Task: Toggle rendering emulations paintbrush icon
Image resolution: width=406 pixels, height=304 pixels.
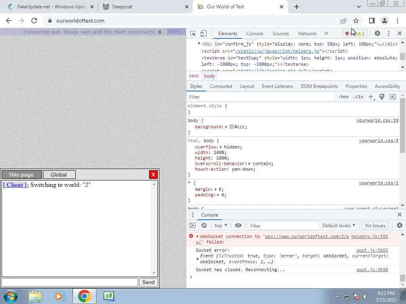Action: point(382,97)
